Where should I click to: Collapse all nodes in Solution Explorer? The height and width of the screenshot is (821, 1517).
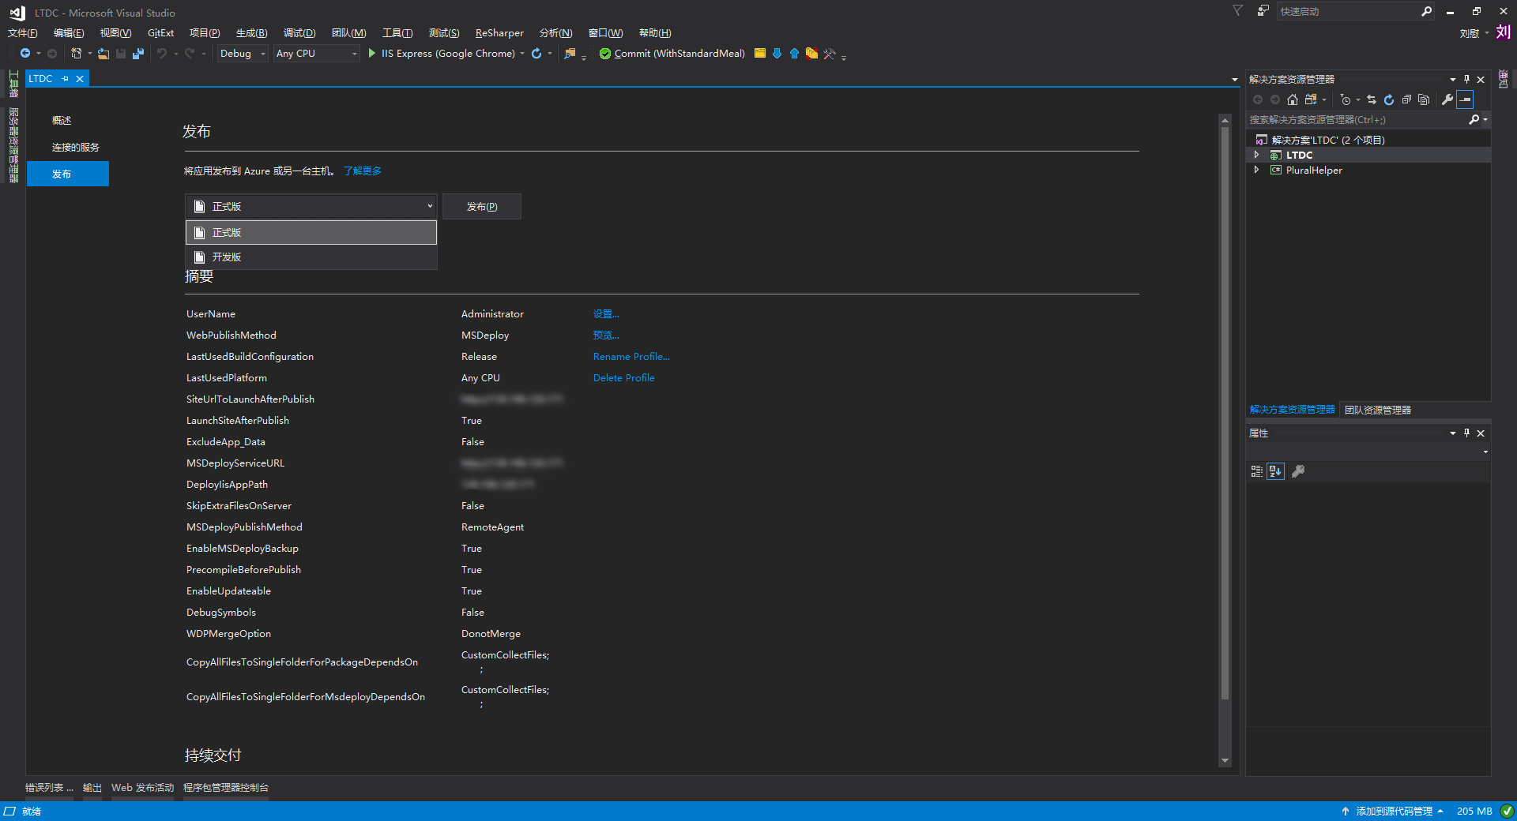click(x=1406, y=99)
